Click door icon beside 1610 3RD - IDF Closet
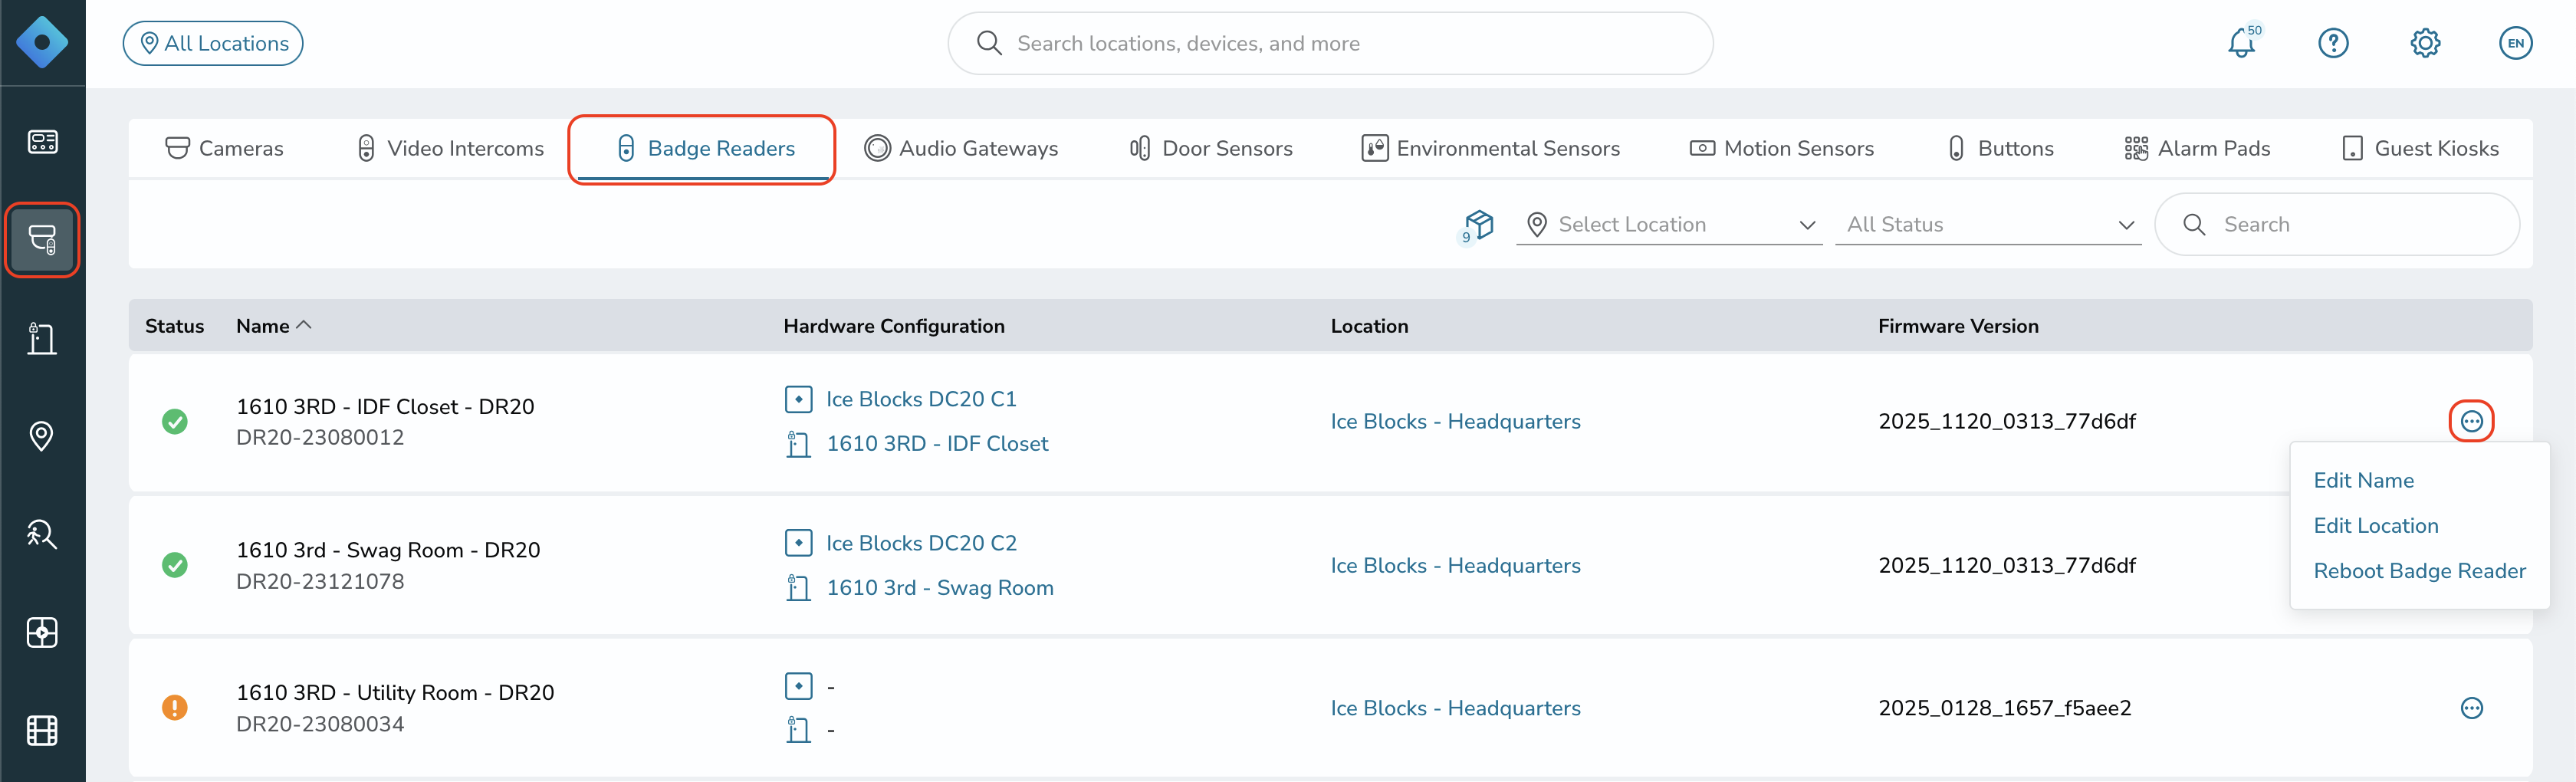2576x782 pixels. [x=798, y=444]
